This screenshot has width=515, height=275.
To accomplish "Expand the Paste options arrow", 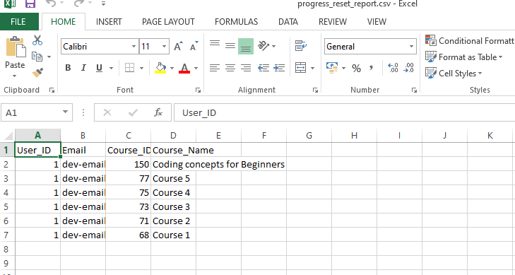I will 14,76.
